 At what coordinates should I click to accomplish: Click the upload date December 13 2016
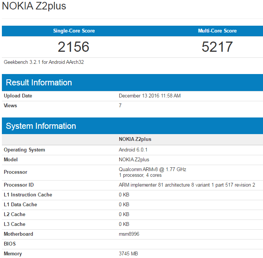click(149, 96)
